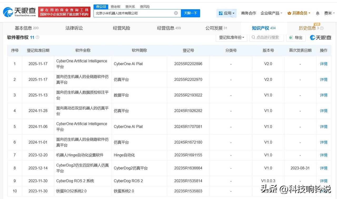337x199 pixels.
Task: Select the 查风险 search tab
Action: [145, 7]
